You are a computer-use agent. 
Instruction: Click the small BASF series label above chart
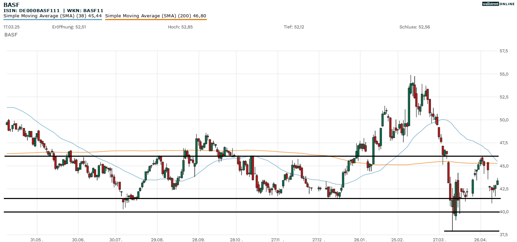11,35
